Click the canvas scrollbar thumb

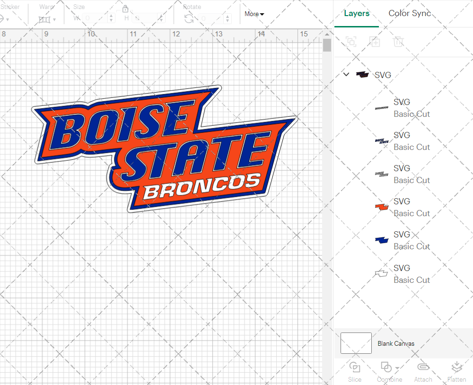(326, 46)
